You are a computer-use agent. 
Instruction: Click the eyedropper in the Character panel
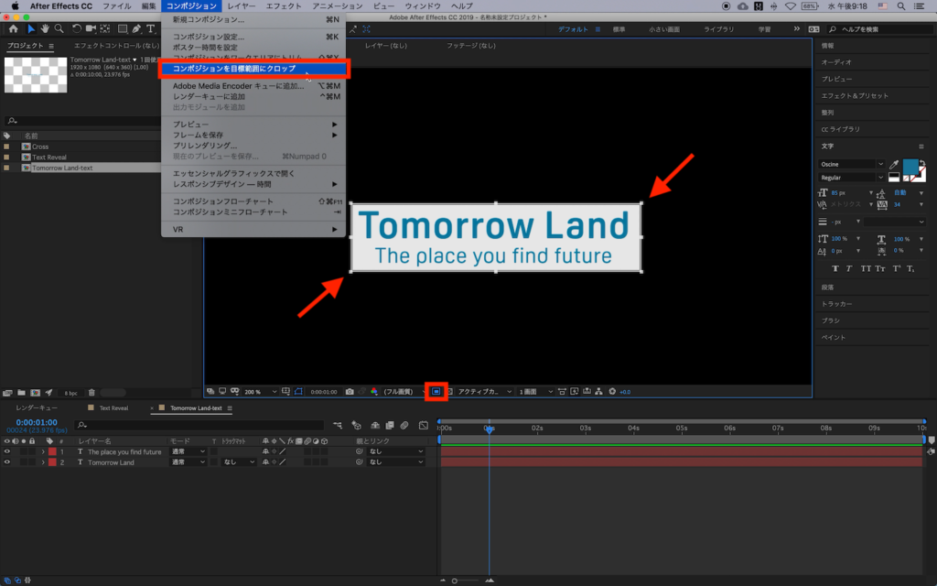tap(894, 164)
